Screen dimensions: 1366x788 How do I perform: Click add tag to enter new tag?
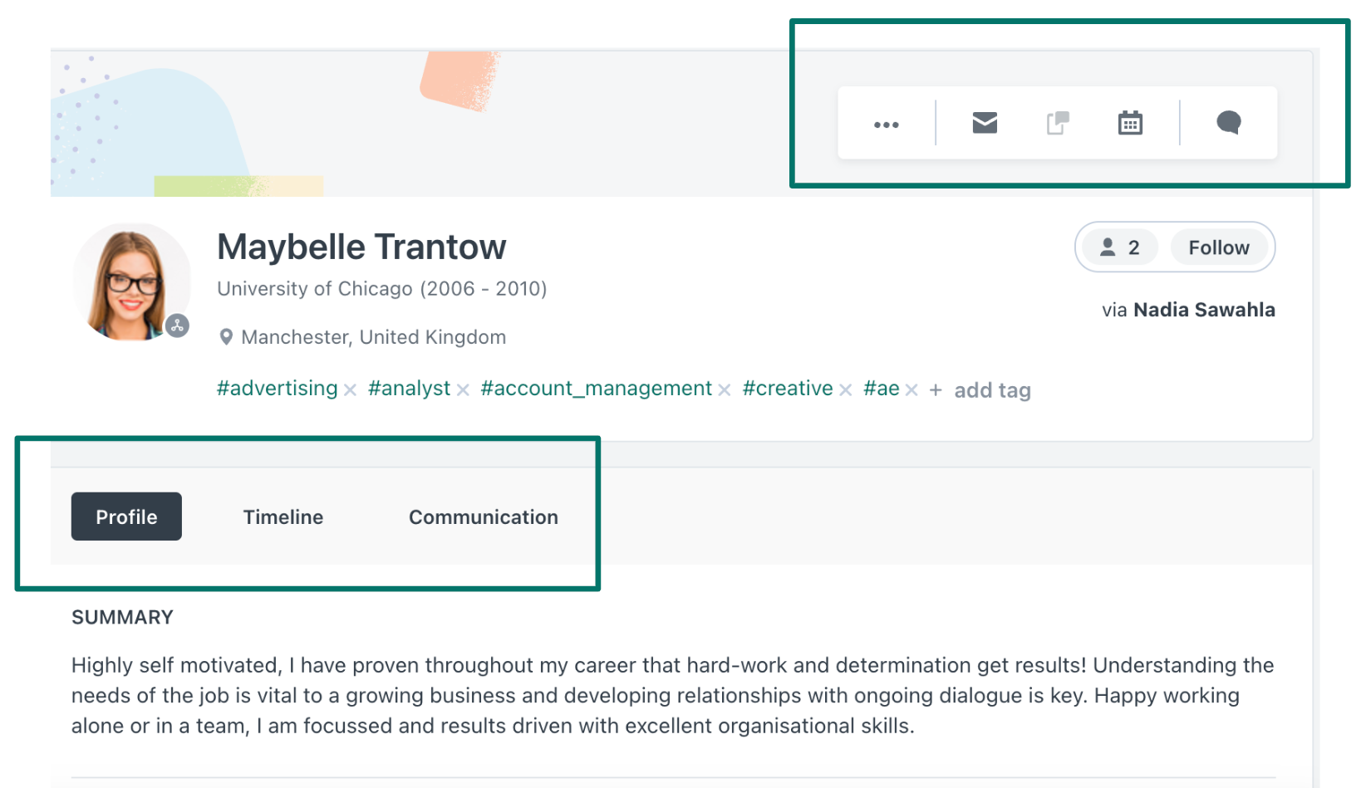pyautogui.click(x=991, y=390)
